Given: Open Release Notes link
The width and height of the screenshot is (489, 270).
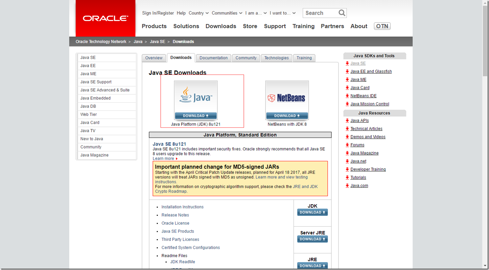Looking at the screenshot, I should point(175,215).
